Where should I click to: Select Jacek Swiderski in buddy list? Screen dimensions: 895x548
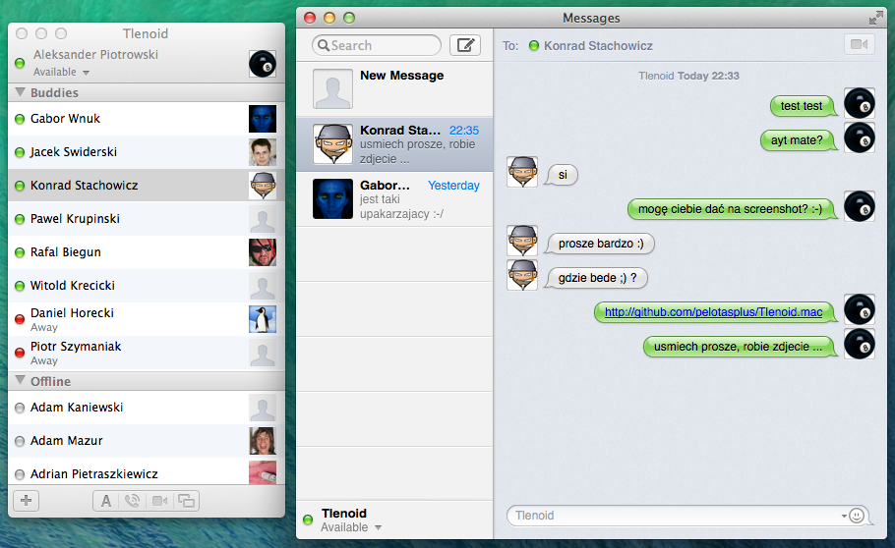147,152
